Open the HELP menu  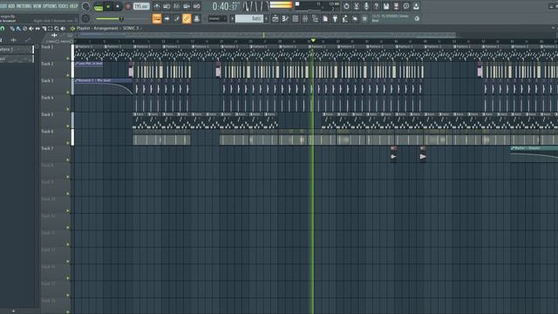point(73,6)
